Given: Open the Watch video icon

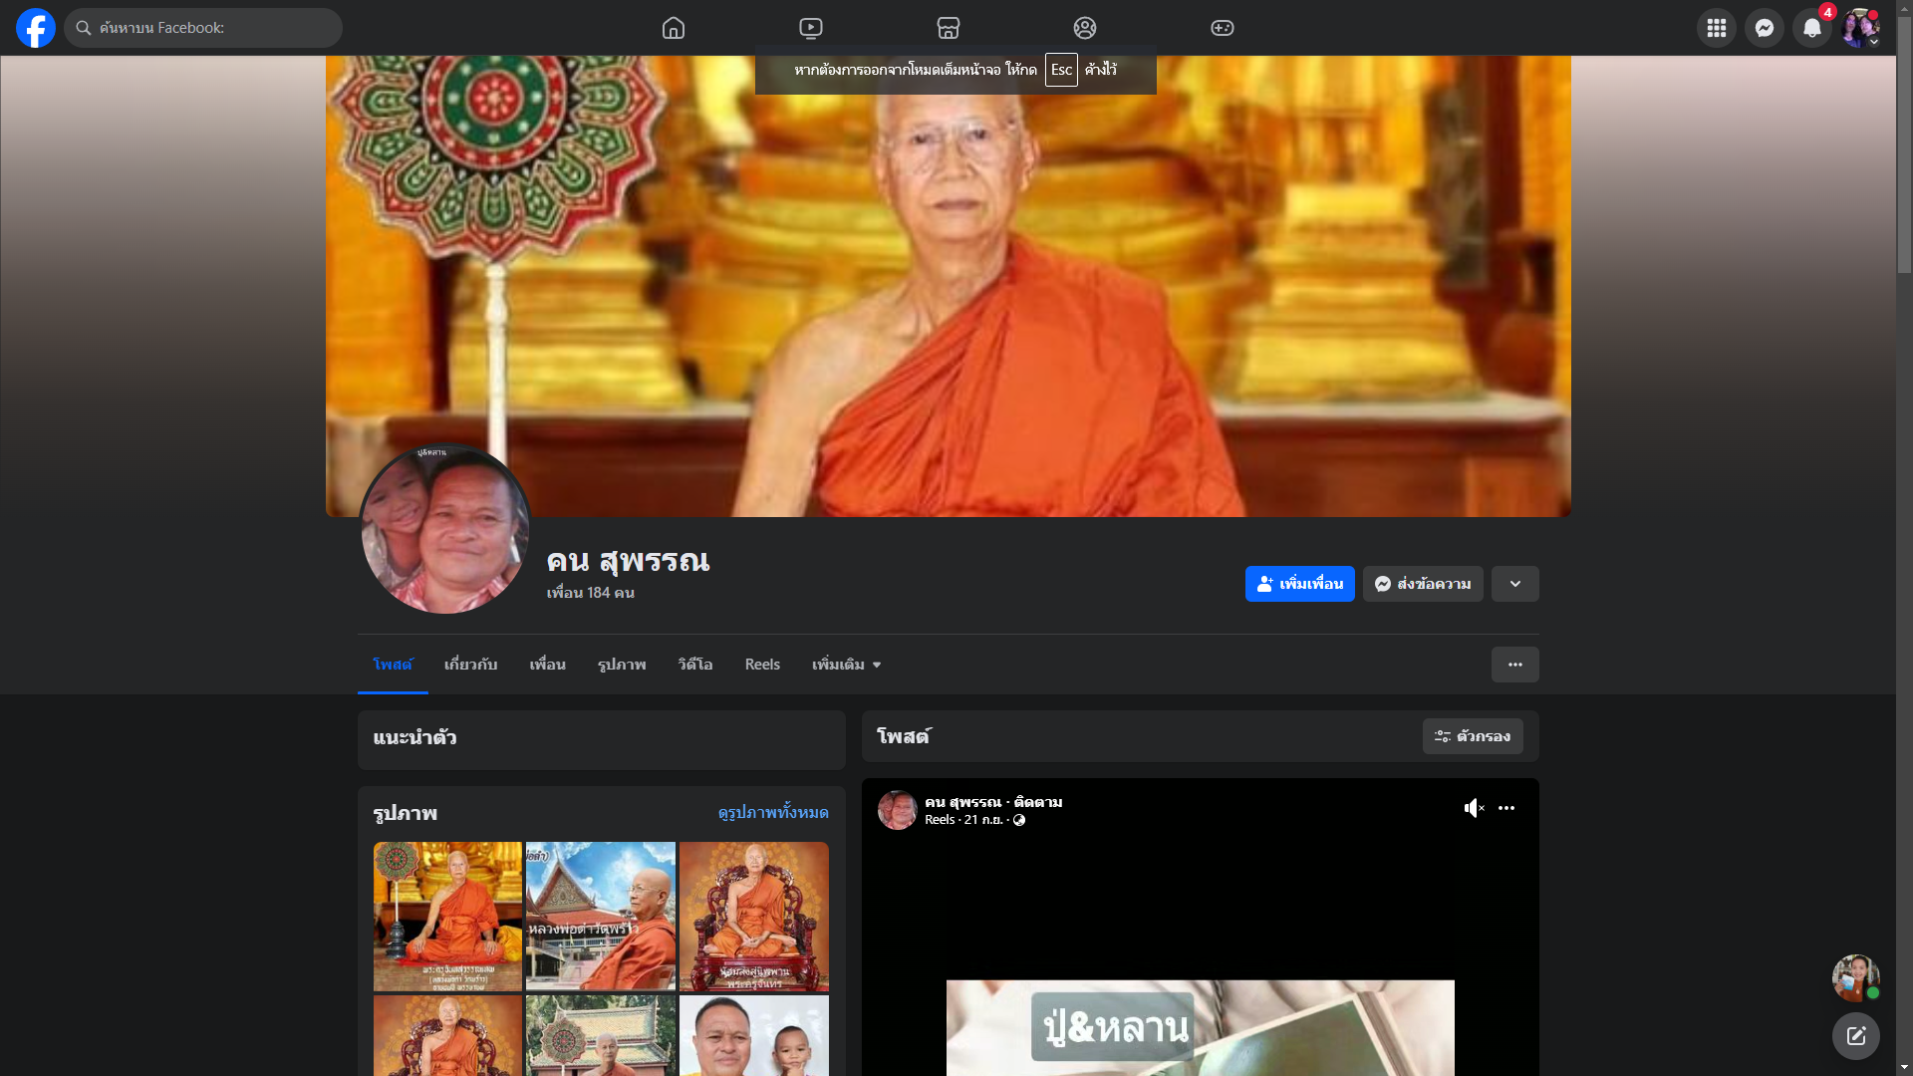Looking at the screenshot, I should [x=811, y=28].
